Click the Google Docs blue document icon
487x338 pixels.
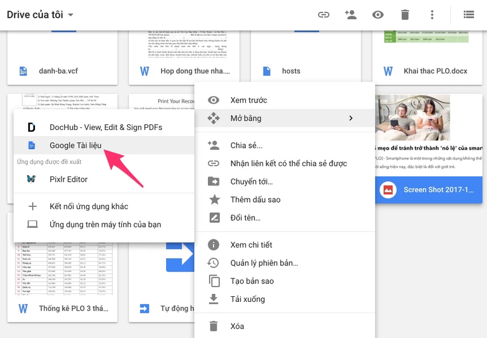click(32, 146)
